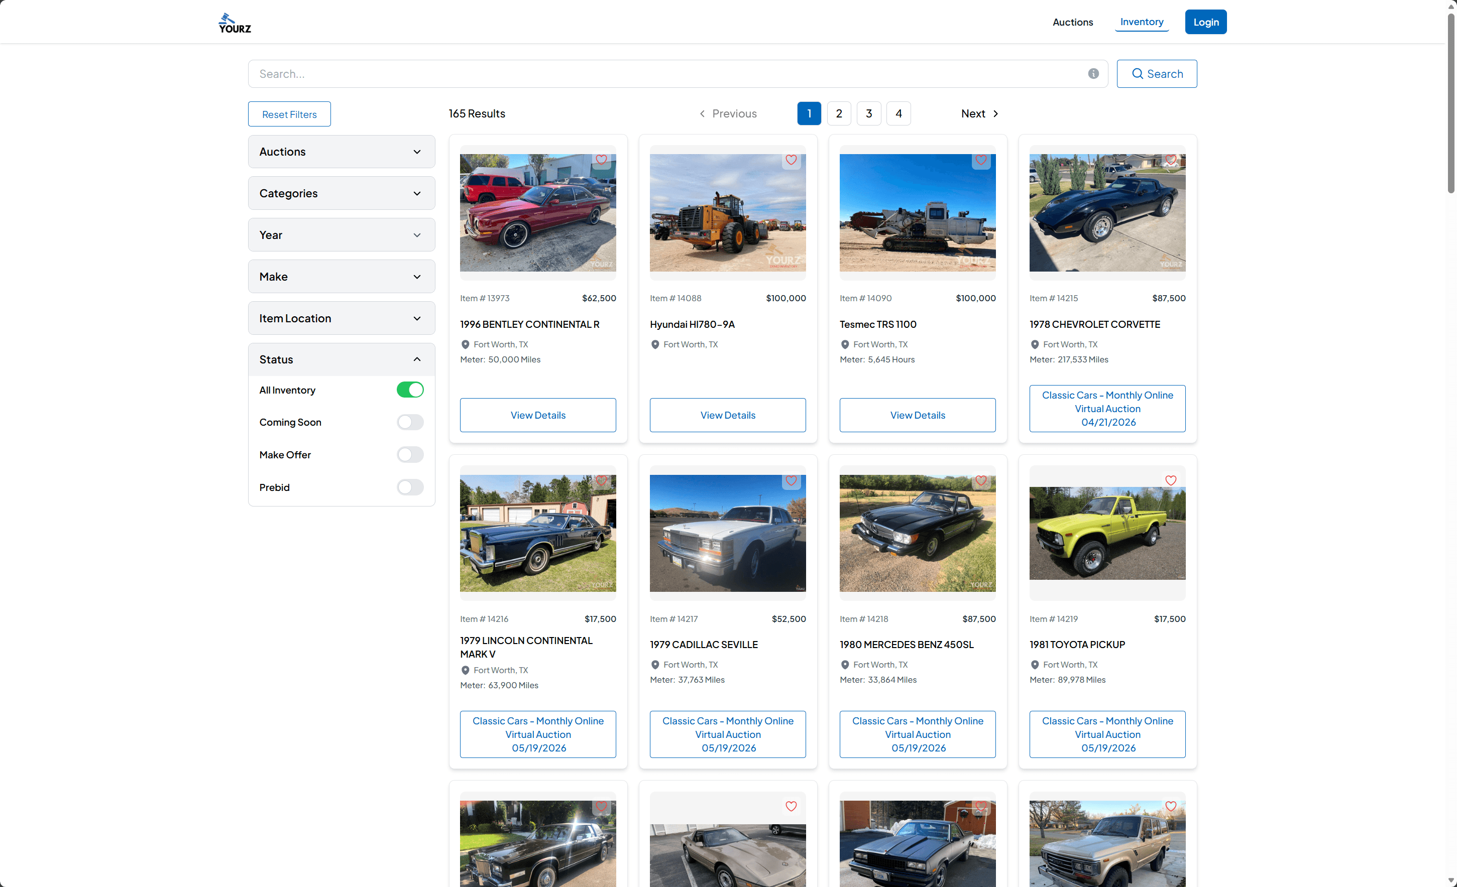The width and height of the screenshot is (1457, 887).
Task: Open the black Corvette photo
Action: pyautogui.click(x=1107, y=213)
